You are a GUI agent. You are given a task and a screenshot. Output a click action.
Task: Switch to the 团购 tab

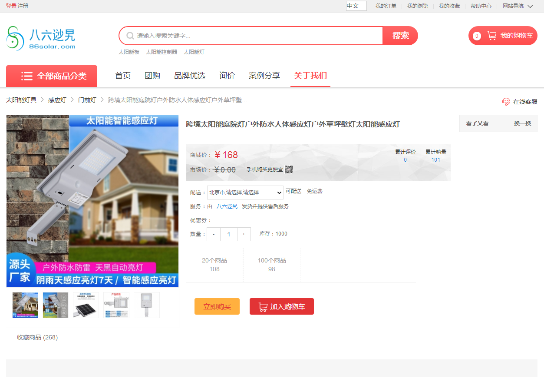coord(152,75)
